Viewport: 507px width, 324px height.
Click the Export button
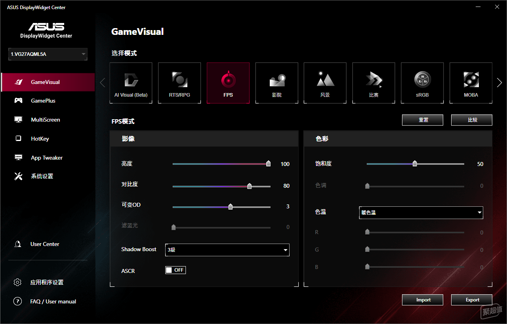coord(472,300)
